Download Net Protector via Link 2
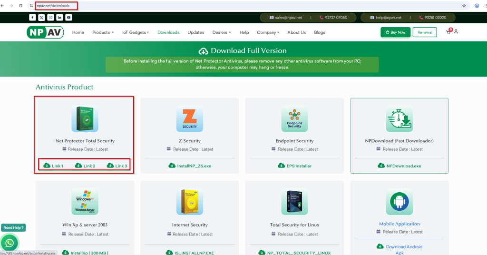The width and height of the screenshot is (487, 255). point(86,166)
